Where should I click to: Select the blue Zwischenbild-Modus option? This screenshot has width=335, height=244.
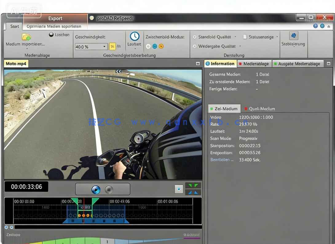click(x=155, y=46)
